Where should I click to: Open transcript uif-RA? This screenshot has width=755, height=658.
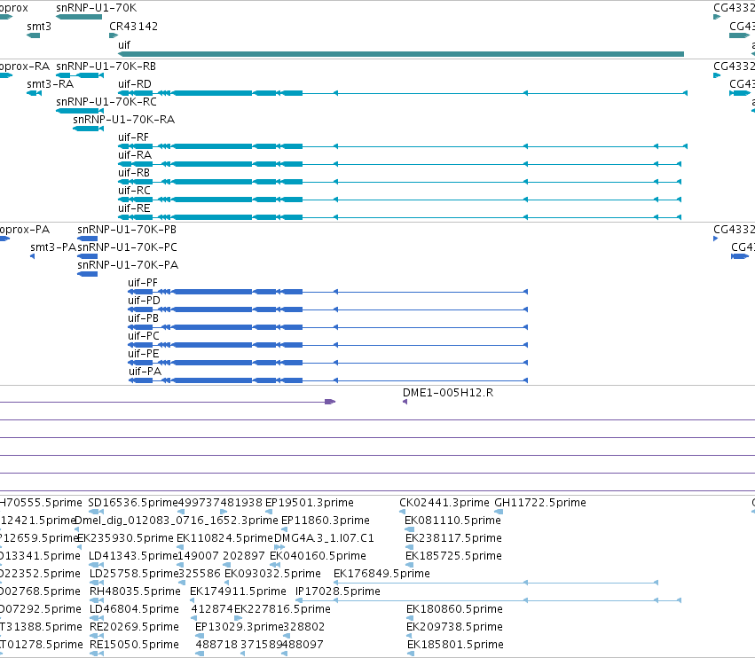[x=135, y=155]
